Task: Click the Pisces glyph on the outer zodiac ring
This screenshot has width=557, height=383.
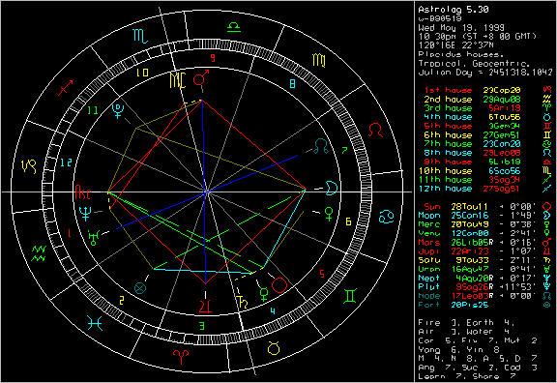Action: point(95,323)
